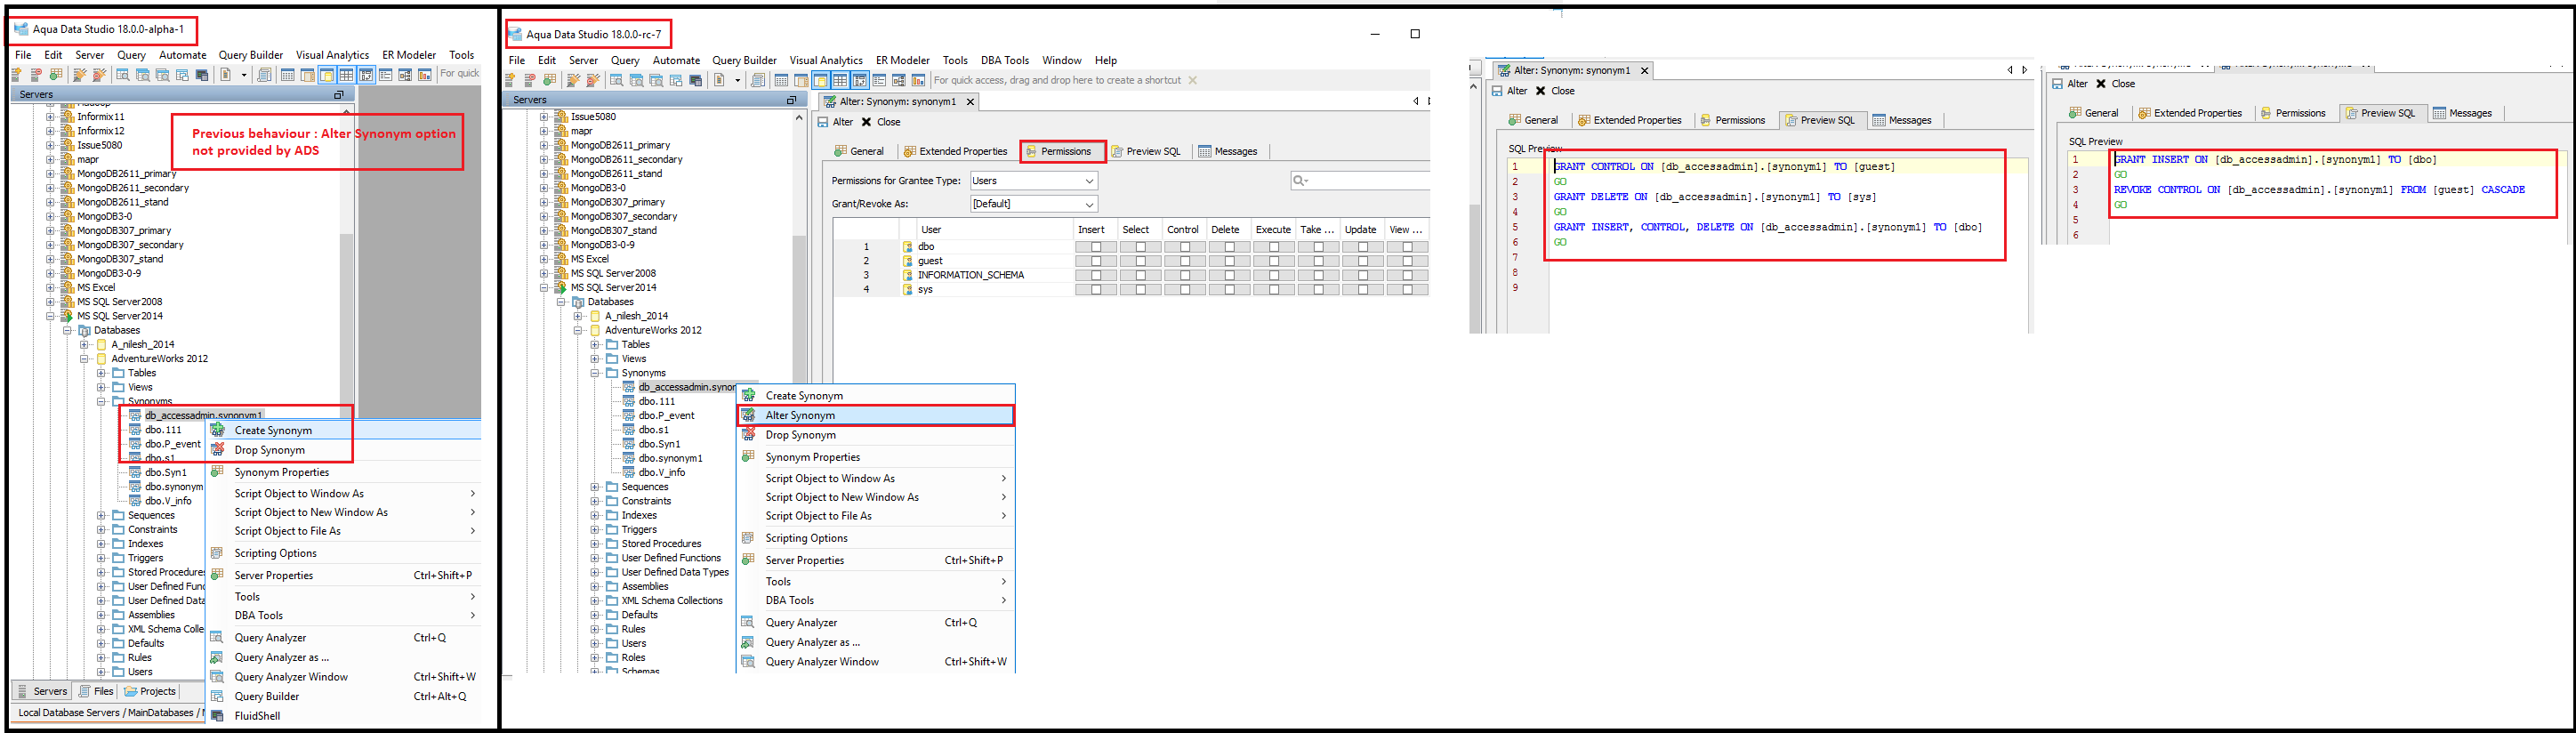Open the Permissions for Grantee Type dropdown
Screen dimensions: 2576x733
coord(1034,180)
